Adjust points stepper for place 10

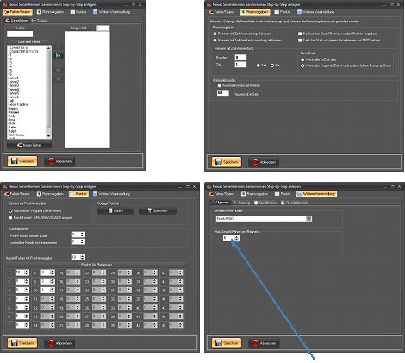click(52, 291)
